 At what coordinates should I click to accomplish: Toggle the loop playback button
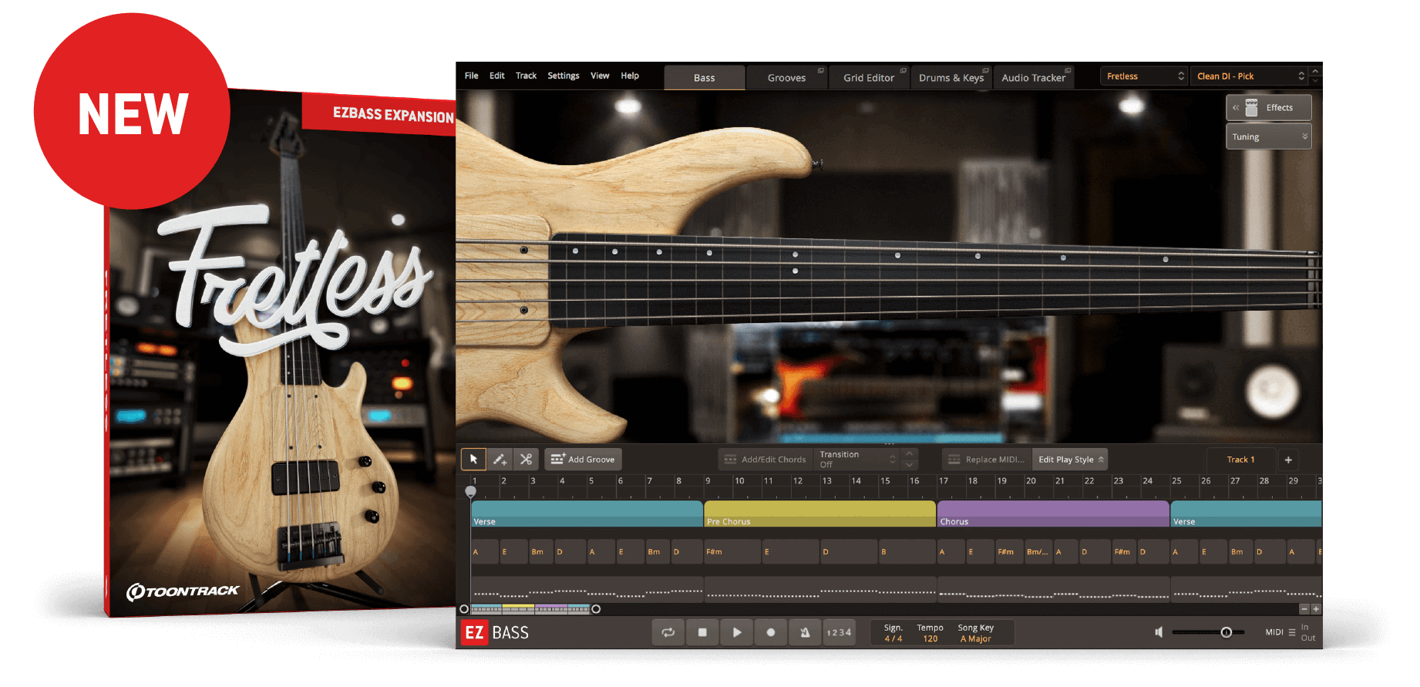(668, 632)
